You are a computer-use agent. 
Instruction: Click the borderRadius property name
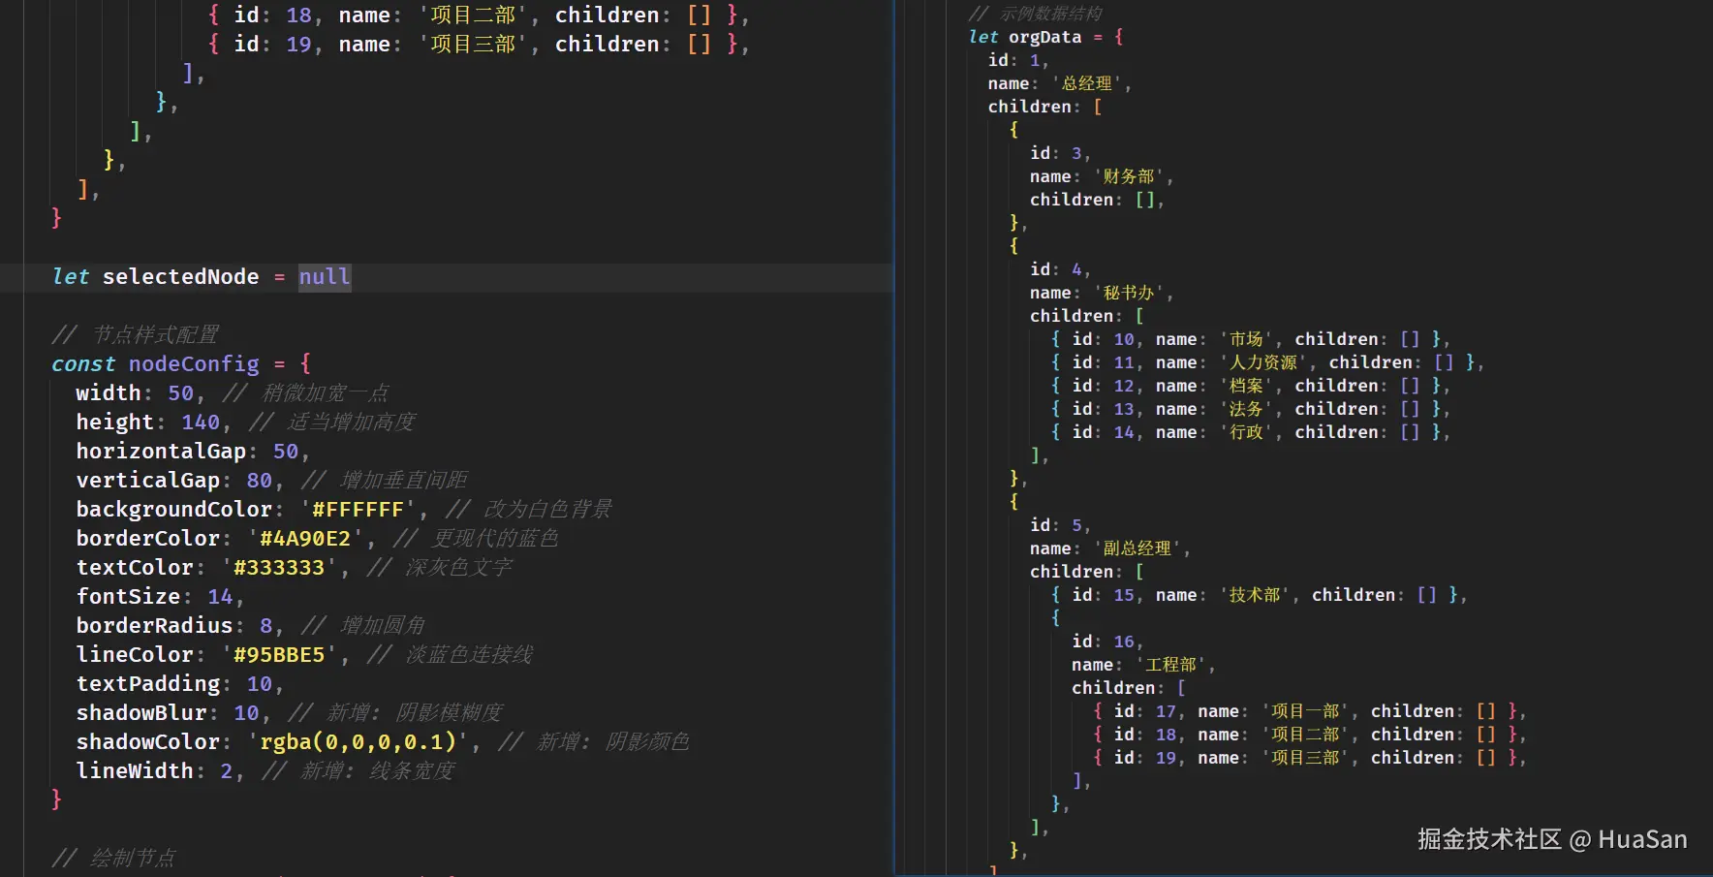(155, 626)
